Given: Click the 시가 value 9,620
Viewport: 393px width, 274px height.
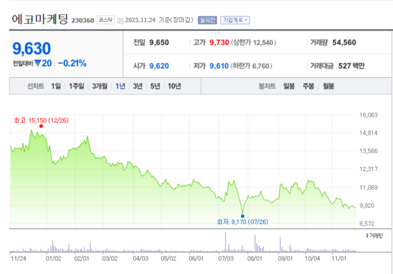Looking at the screenshot, I should [159, 66].
